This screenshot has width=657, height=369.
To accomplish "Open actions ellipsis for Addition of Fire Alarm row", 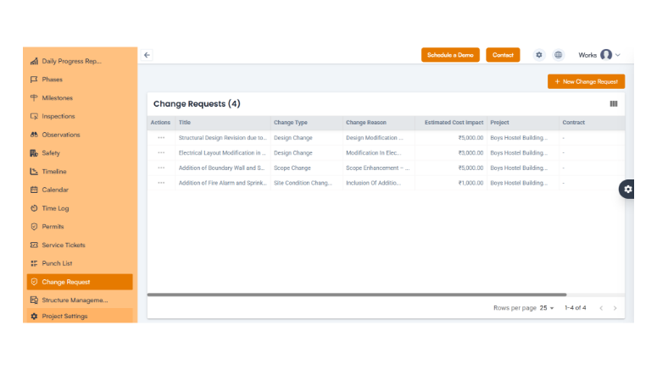I will point(161,183).
